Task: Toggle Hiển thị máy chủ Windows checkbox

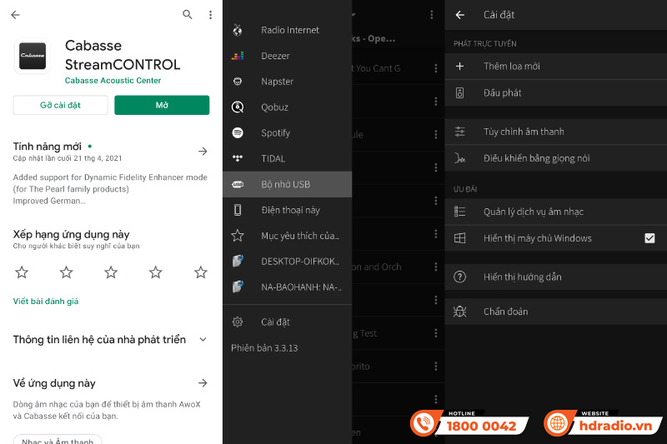Action: [649, 238]
